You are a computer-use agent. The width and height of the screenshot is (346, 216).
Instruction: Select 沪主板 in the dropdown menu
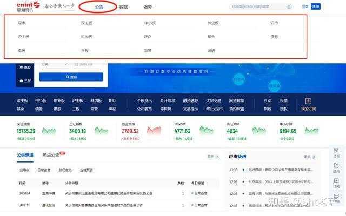23,37
